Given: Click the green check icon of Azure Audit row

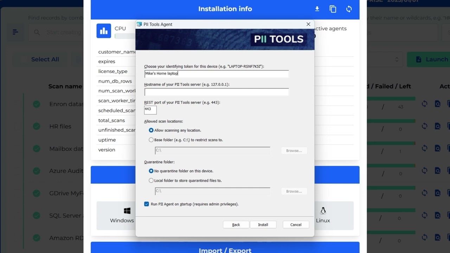Looking at the screenshot, I should point(37,171).
